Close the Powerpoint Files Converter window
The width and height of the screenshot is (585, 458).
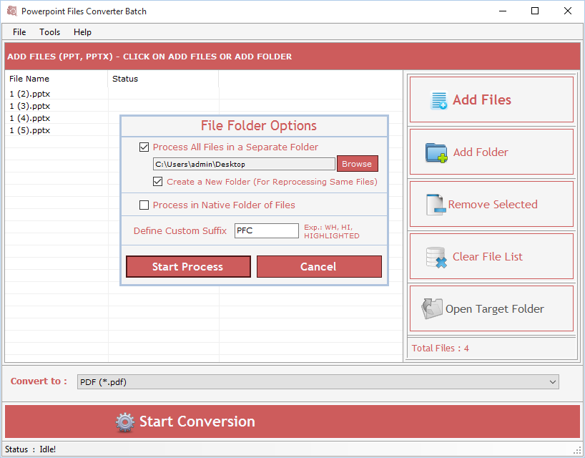point(567,11)
